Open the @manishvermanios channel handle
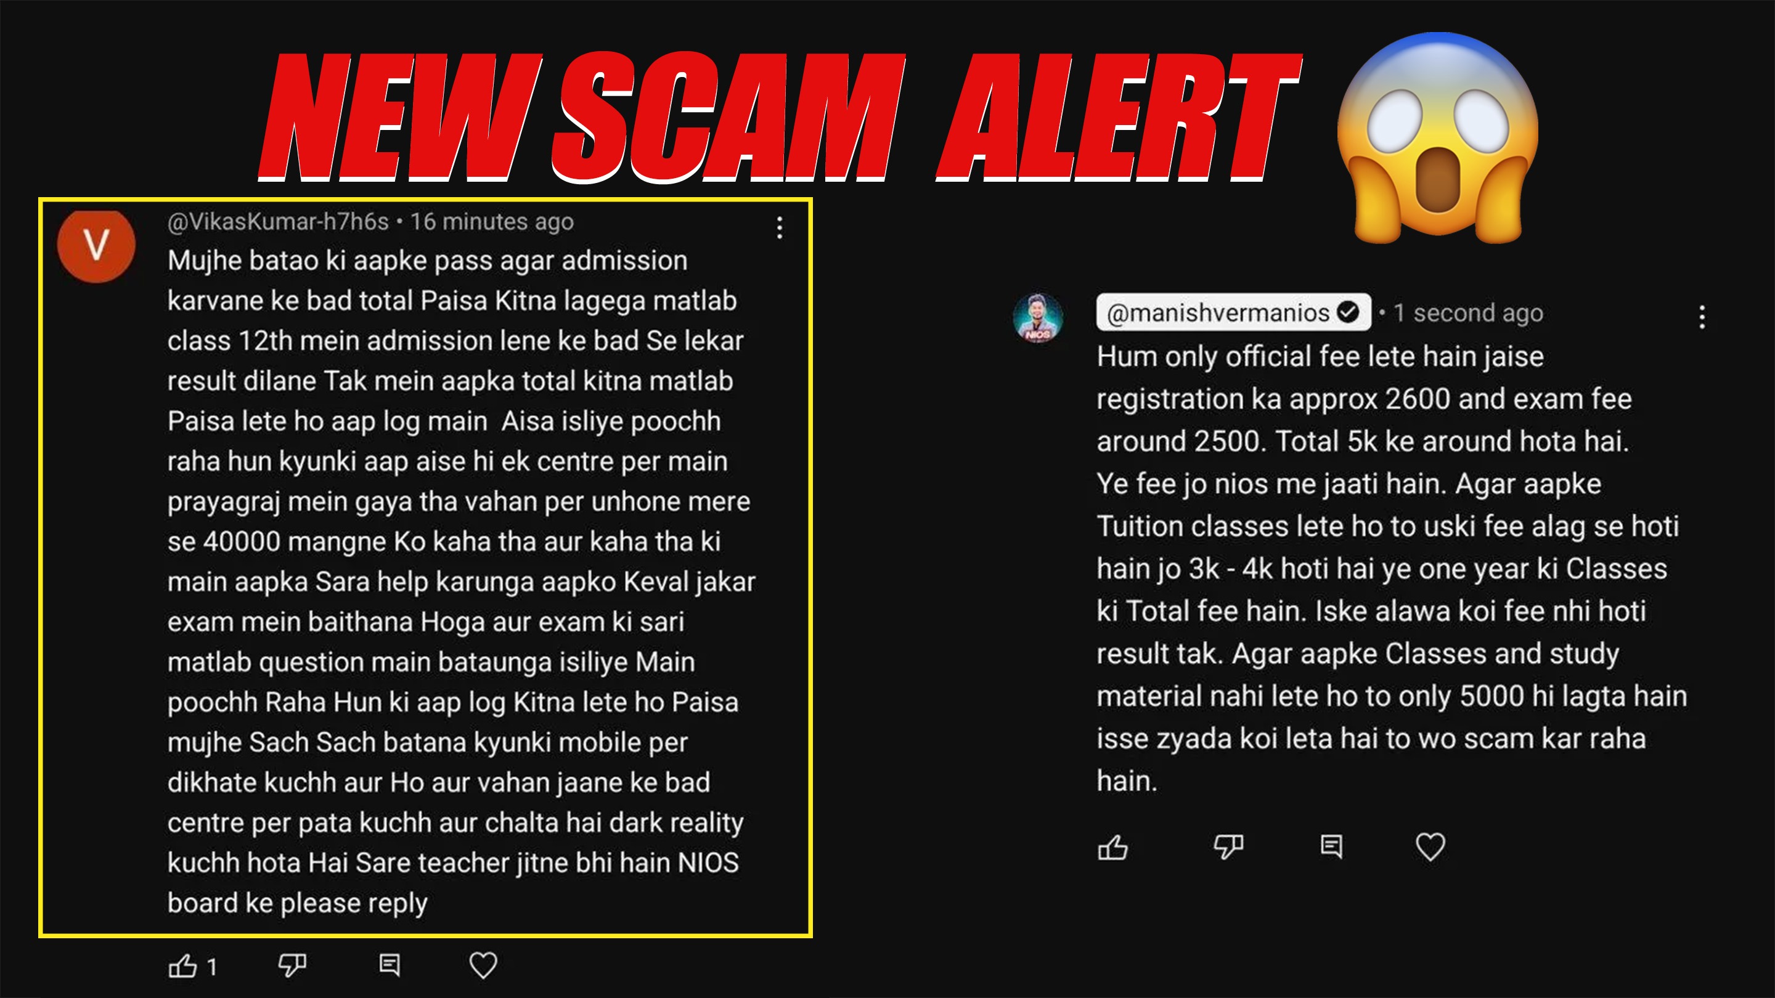Screen dimensions: 1775x998 click(1218, 314)
